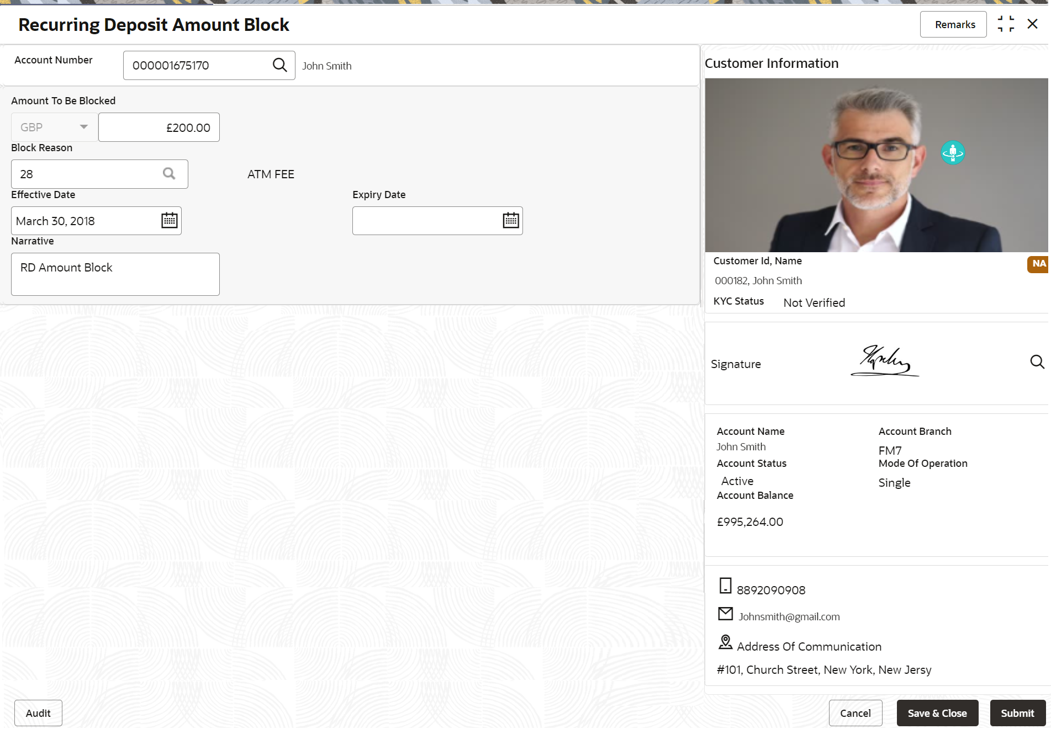Open the Remarks button

pos(953,24)
